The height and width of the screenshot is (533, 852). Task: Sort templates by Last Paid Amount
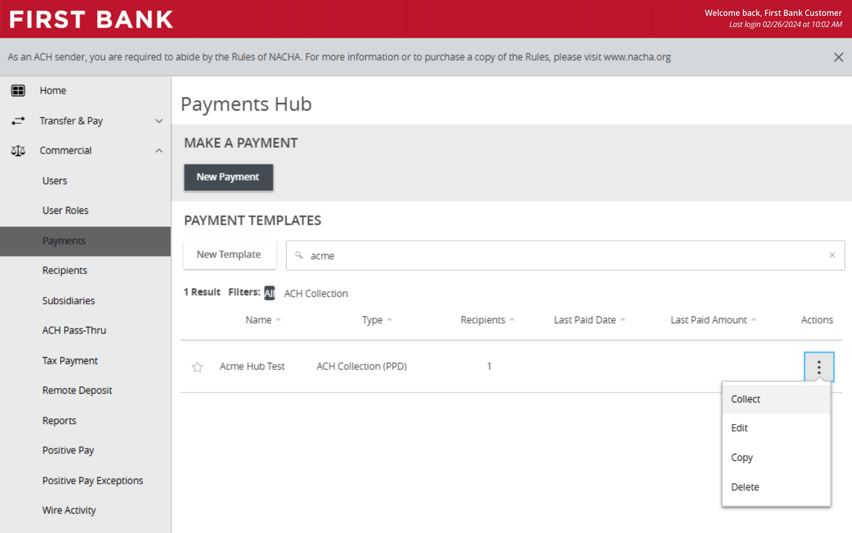click(714, 320)
